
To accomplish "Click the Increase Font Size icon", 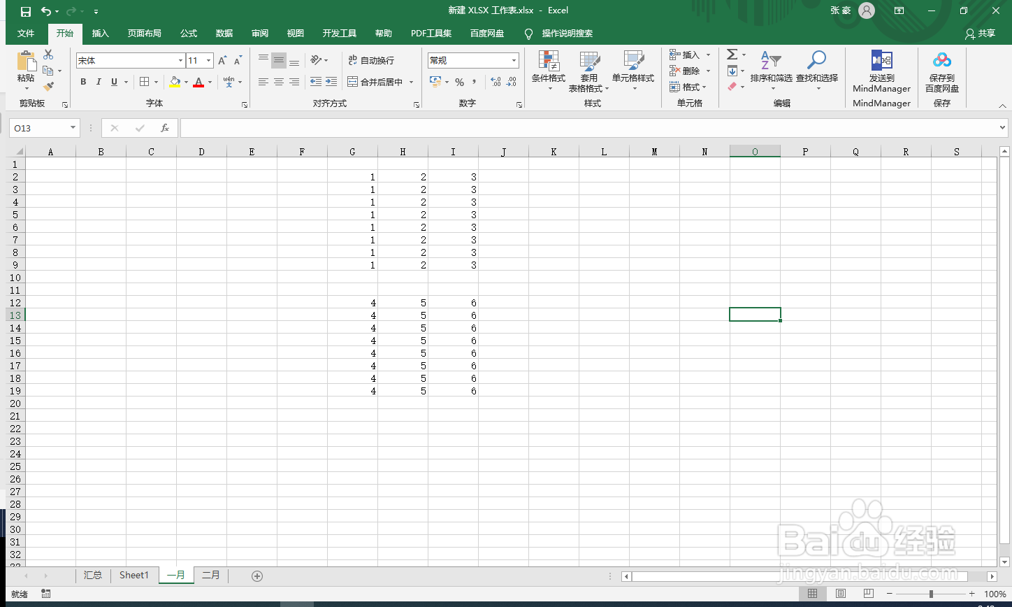I will (x=222, y=61).
